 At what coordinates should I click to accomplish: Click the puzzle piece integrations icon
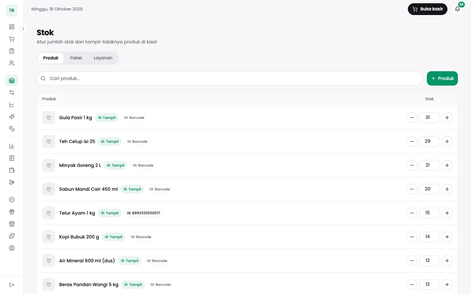coord(12,236)
